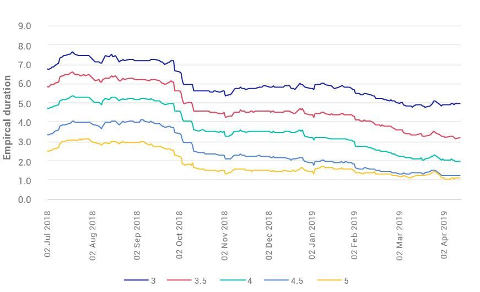This screenshot has height=292, width=480.
Task: Click the 02 Mar 2019 x-axis label
Action: pyautogui.click(x=400, y=234)
